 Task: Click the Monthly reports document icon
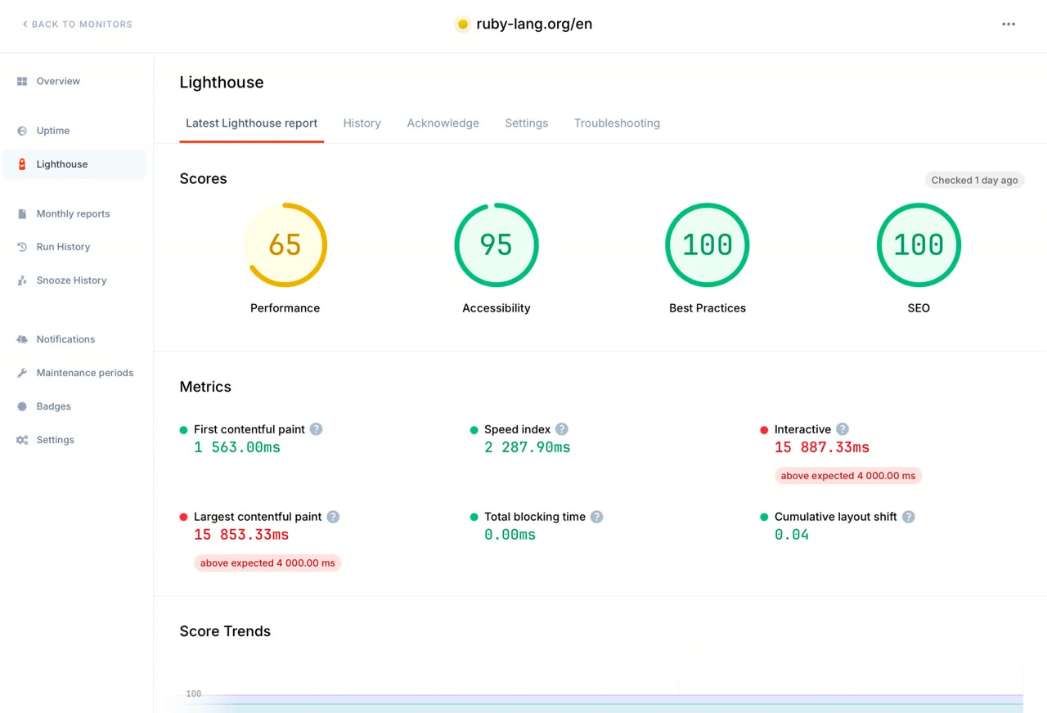22,213
